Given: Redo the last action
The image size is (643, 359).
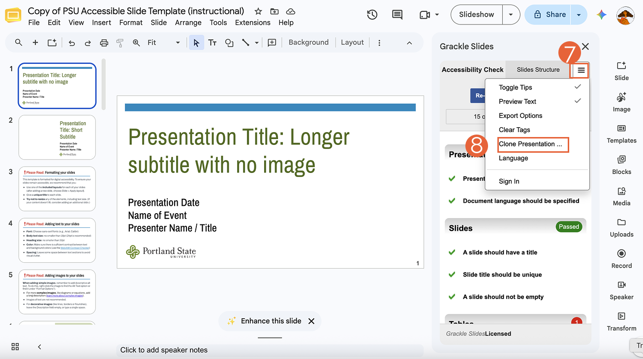Looking at the screenshot, I should point(88,43).
